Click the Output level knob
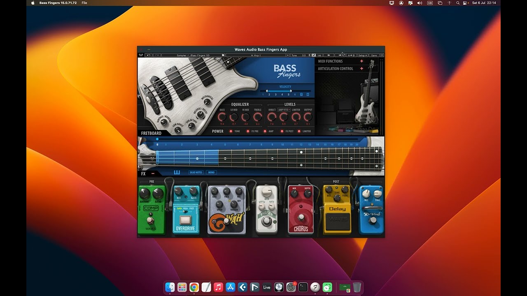Image resolution: width=527 pixels, height=296 pixels. pos(308,117)
